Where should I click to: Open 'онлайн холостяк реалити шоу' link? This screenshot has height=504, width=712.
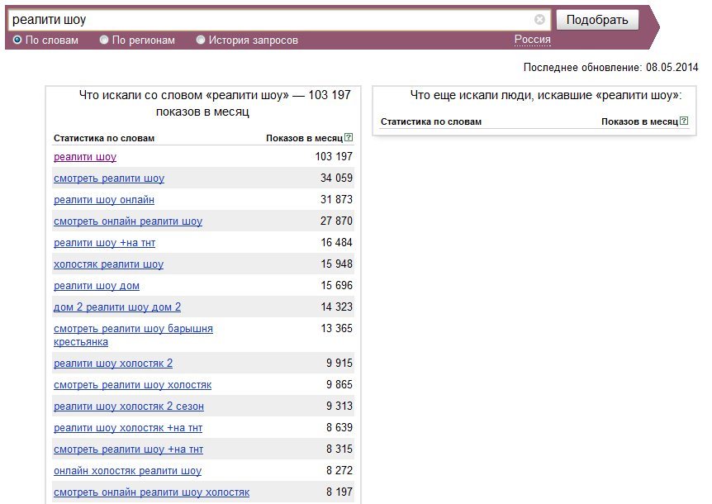[x=127, y=470]
